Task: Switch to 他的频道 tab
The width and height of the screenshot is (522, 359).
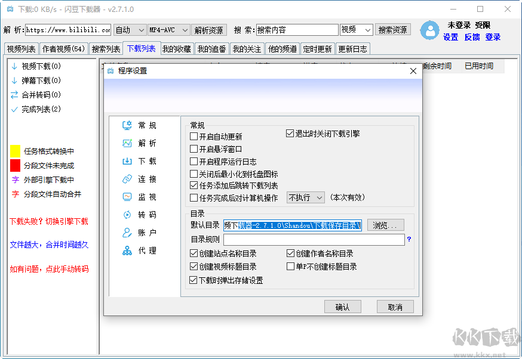Action: pyautogui.click(x=283, y=49)
